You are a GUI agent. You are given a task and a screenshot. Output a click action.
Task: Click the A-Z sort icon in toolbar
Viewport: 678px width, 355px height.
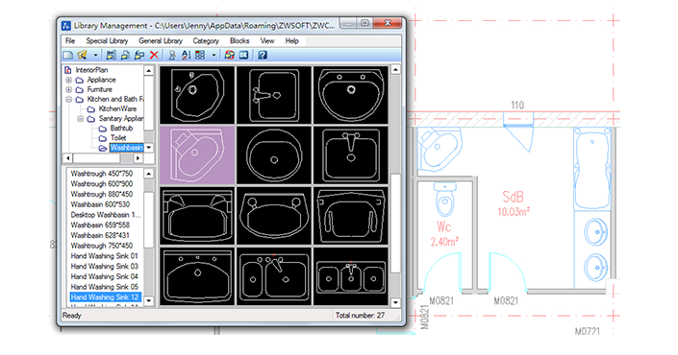(186, 55)
